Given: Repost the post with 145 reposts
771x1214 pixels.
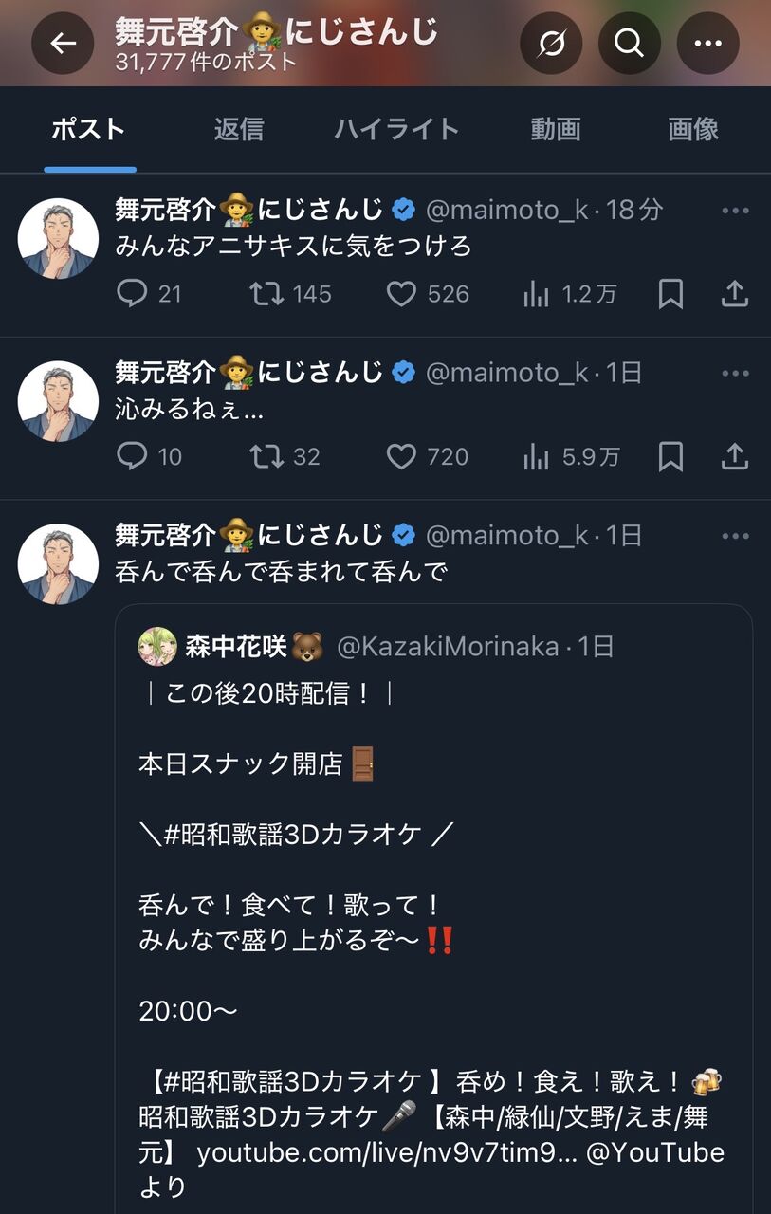Looking at the screenshot, I should point(290,294).
